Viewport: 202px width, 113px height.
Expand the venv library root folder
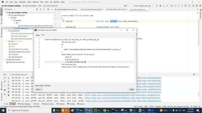click(7, 41)
